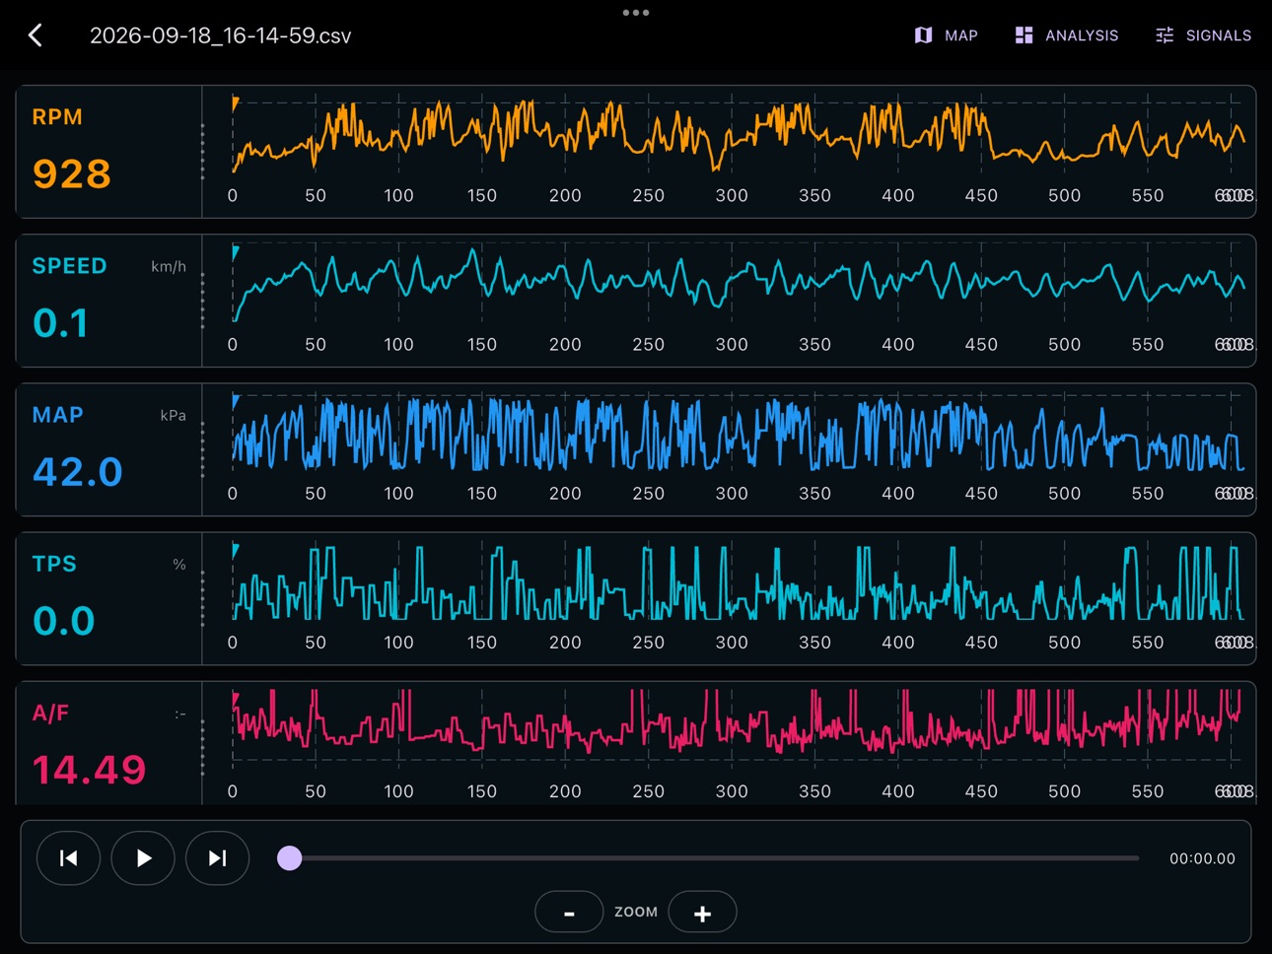Click the 250 tick on TPS chart
Image resolution: width=1272 pixels, height=954 pixels.
648,642
